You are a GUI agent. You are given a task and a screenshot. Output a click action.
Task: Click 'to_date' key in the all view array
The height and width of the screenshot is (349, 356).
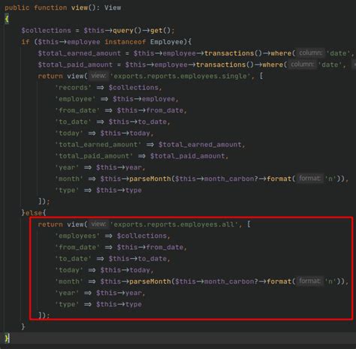point(73,259)
